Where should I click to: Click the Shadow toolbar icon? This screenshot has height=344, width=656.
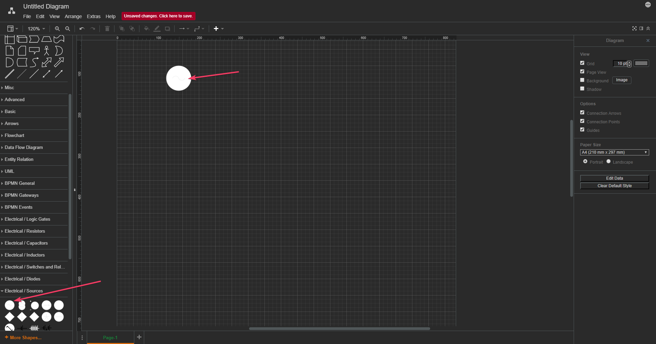167,29
